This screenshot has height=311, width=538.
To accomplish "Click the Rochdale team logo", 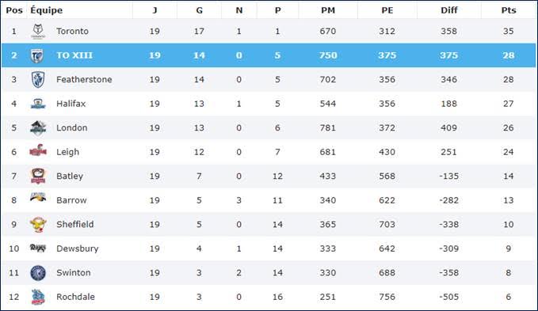I will [38, 297].
